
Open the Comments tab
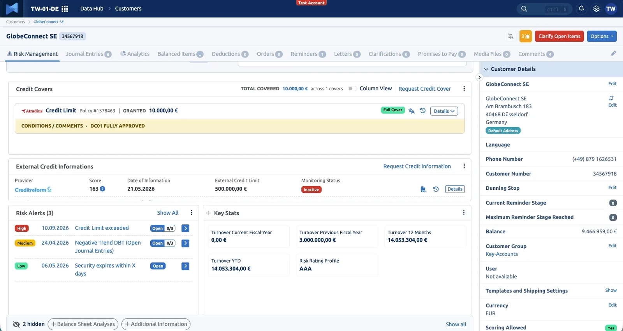[x=536, y=54]
